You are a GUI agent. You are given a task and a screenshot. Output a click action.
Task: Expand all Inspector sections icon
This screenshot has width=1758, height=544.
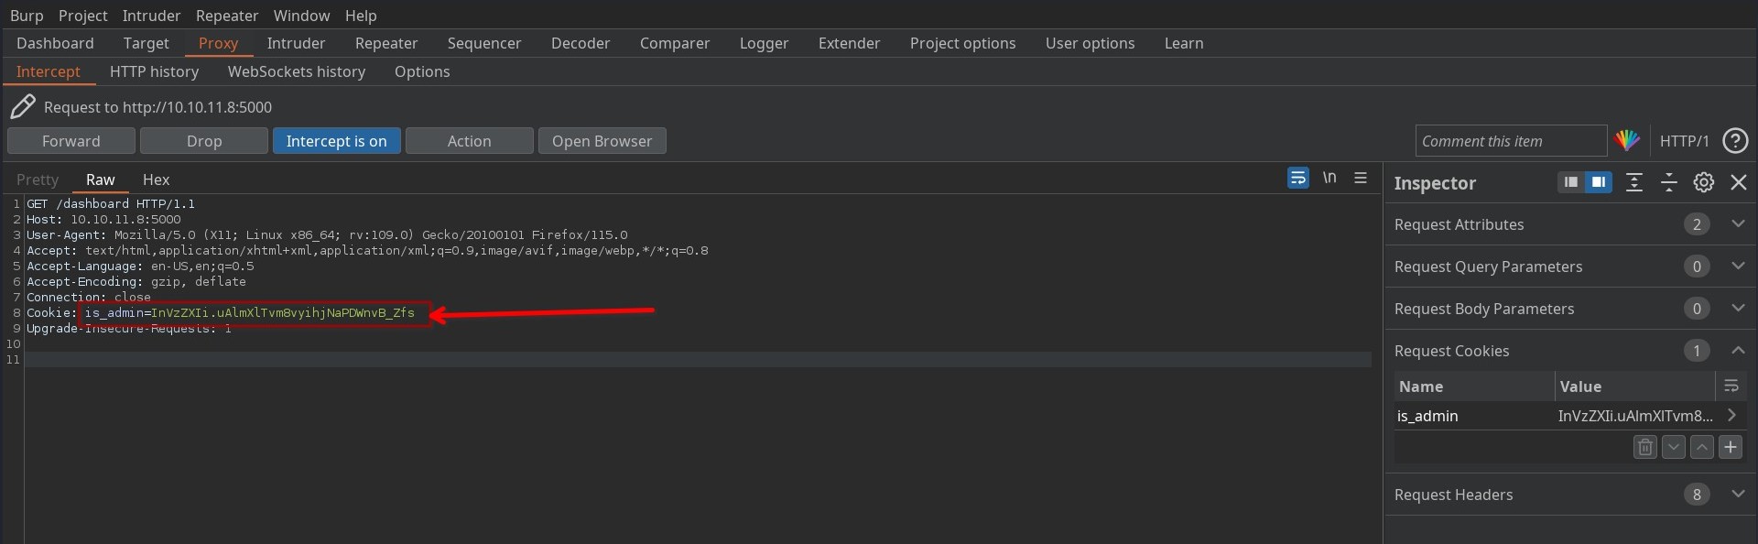[x=1634, y=182]
